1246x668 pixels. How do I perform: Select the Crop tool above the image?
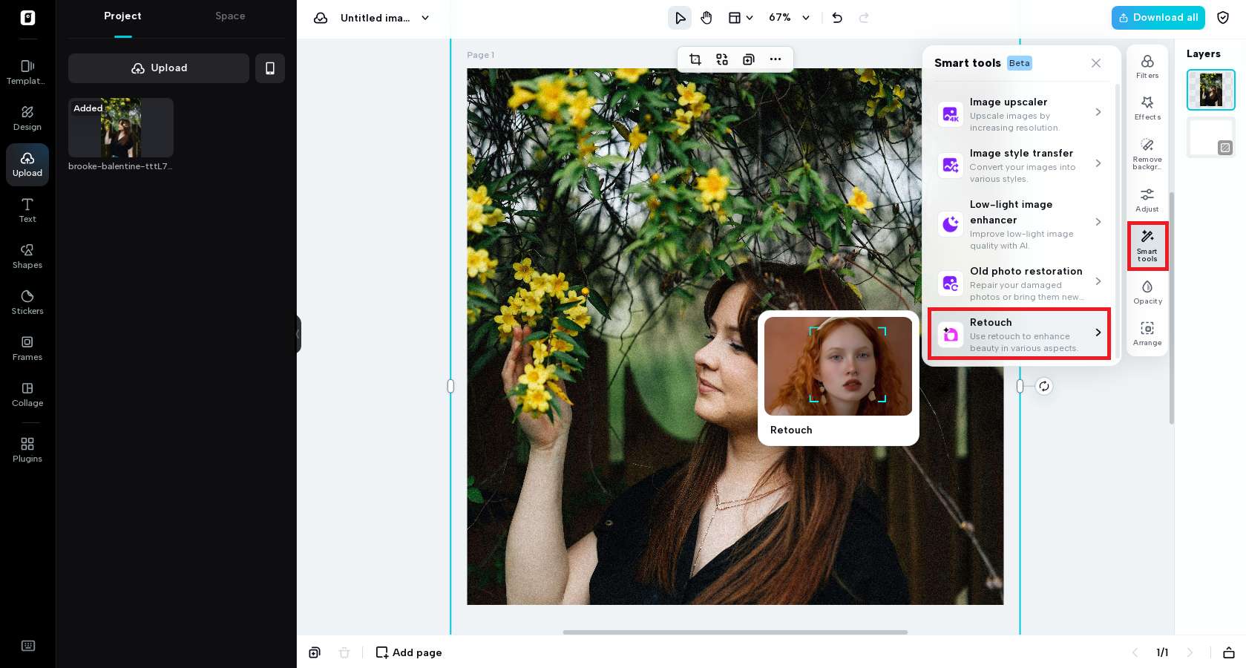coord(695,59)
